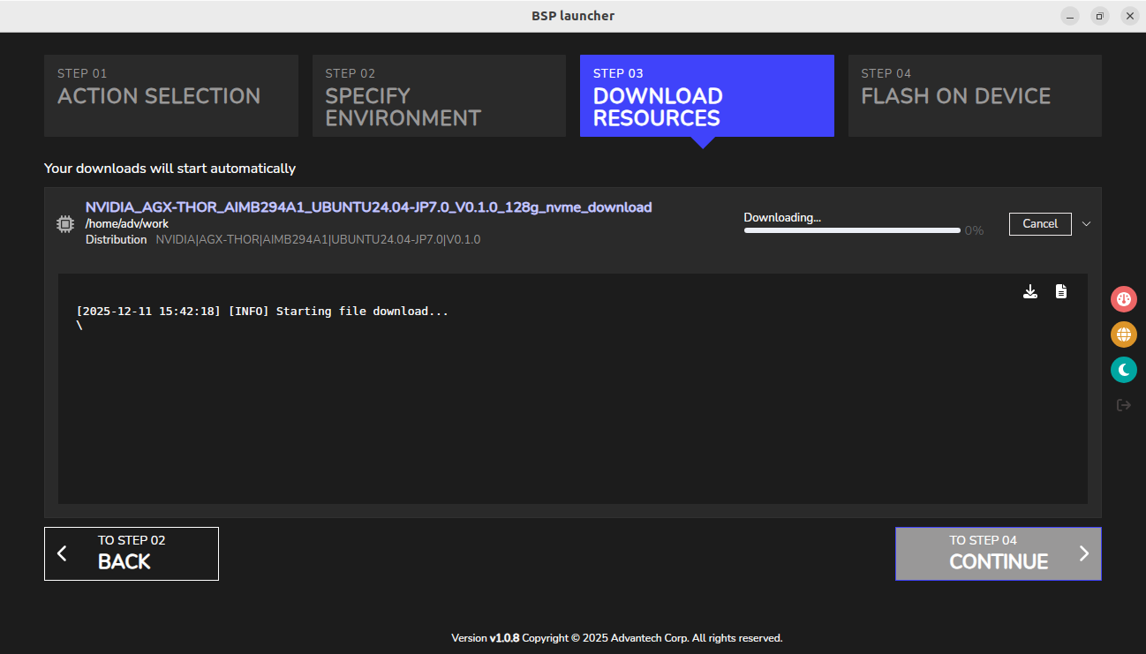Screen dimensions: 1146x654
Task: Go back to Step 02
Action: 131,553
